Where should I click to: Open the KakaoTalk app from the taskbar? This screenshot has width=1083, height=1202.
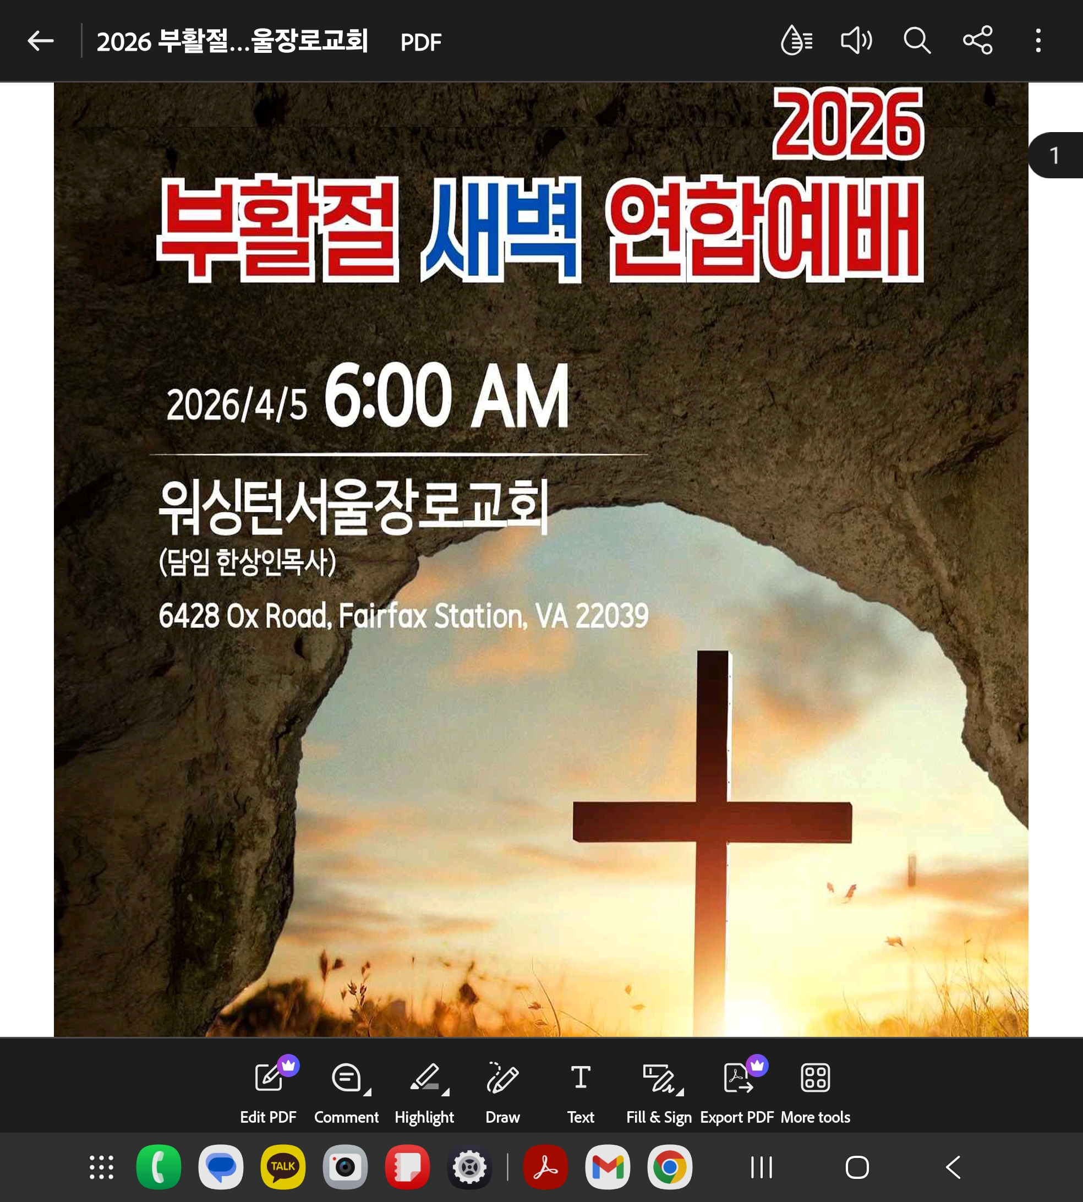point(283,1167)
